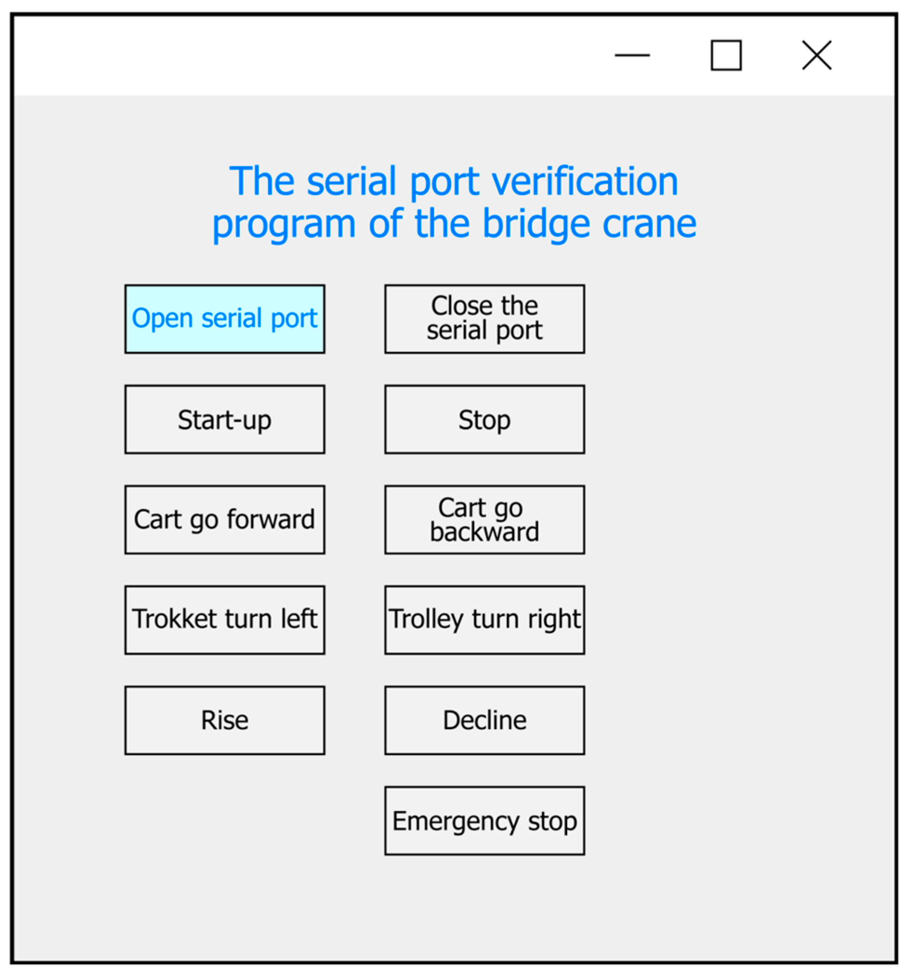The image size is (909, 973).
Task: Click the button directly left of Decline
Action: point(225,720)
